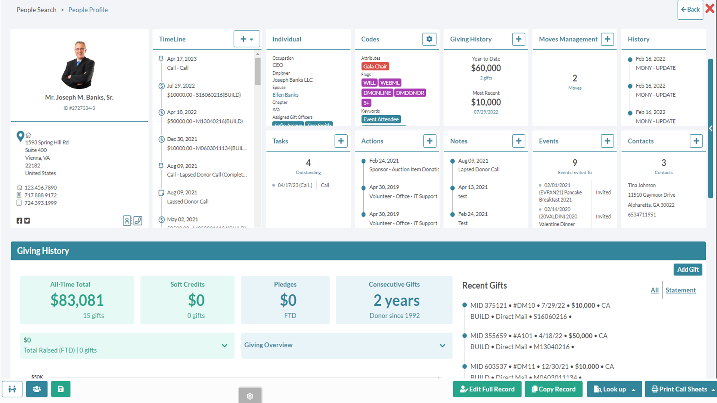Viewport: 717px width, 403px height.
Task: Add a new Giving History entry
Action: [x=518, y=39]
